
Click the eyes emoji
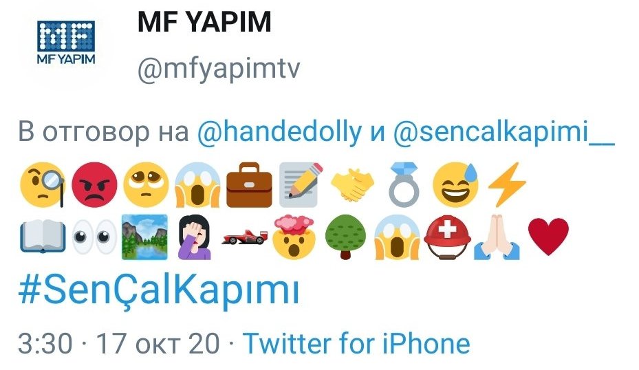pyautogui.click(x=94, y=237)
